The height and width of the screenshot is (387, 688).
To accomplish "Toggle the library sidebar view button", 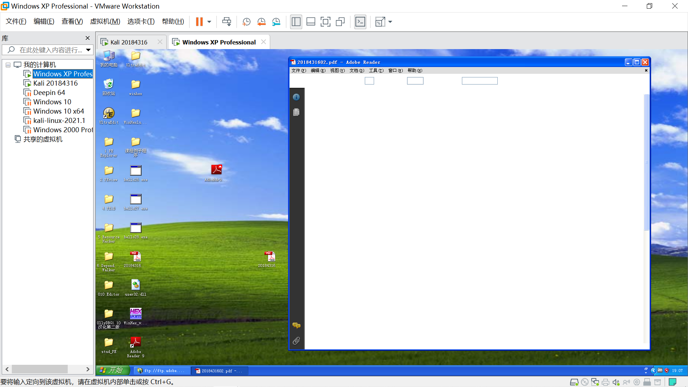I will coord(296,22).
